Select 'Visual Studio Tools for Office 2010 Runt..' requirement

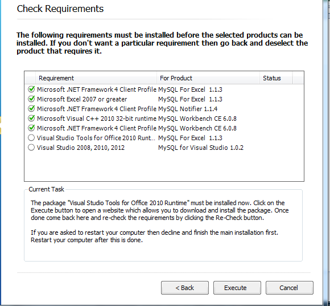pyautogui.click(x=96, y=138)
